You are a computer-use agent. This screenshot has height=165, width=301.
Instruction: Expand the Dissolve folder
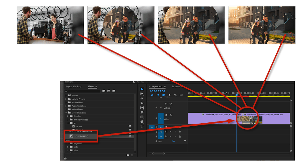pyautogui.click(x=68, y=116)
